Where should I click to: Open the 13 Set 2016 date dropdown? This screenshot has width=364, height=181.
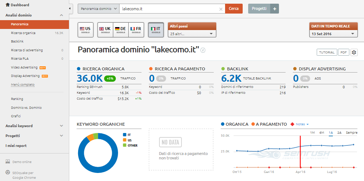click(333, 34)
